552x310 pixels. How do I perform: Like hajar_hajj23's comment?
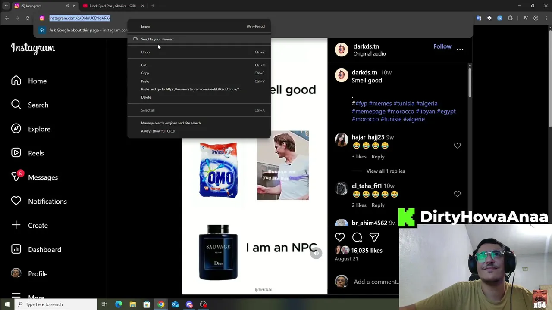(x=457, y=146)
